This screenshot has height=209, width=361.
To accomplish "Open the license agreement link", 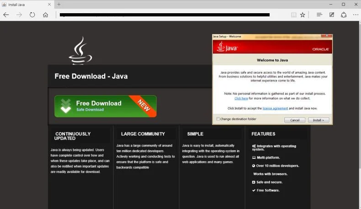I will pyautogui.click(x=275, y=108).
